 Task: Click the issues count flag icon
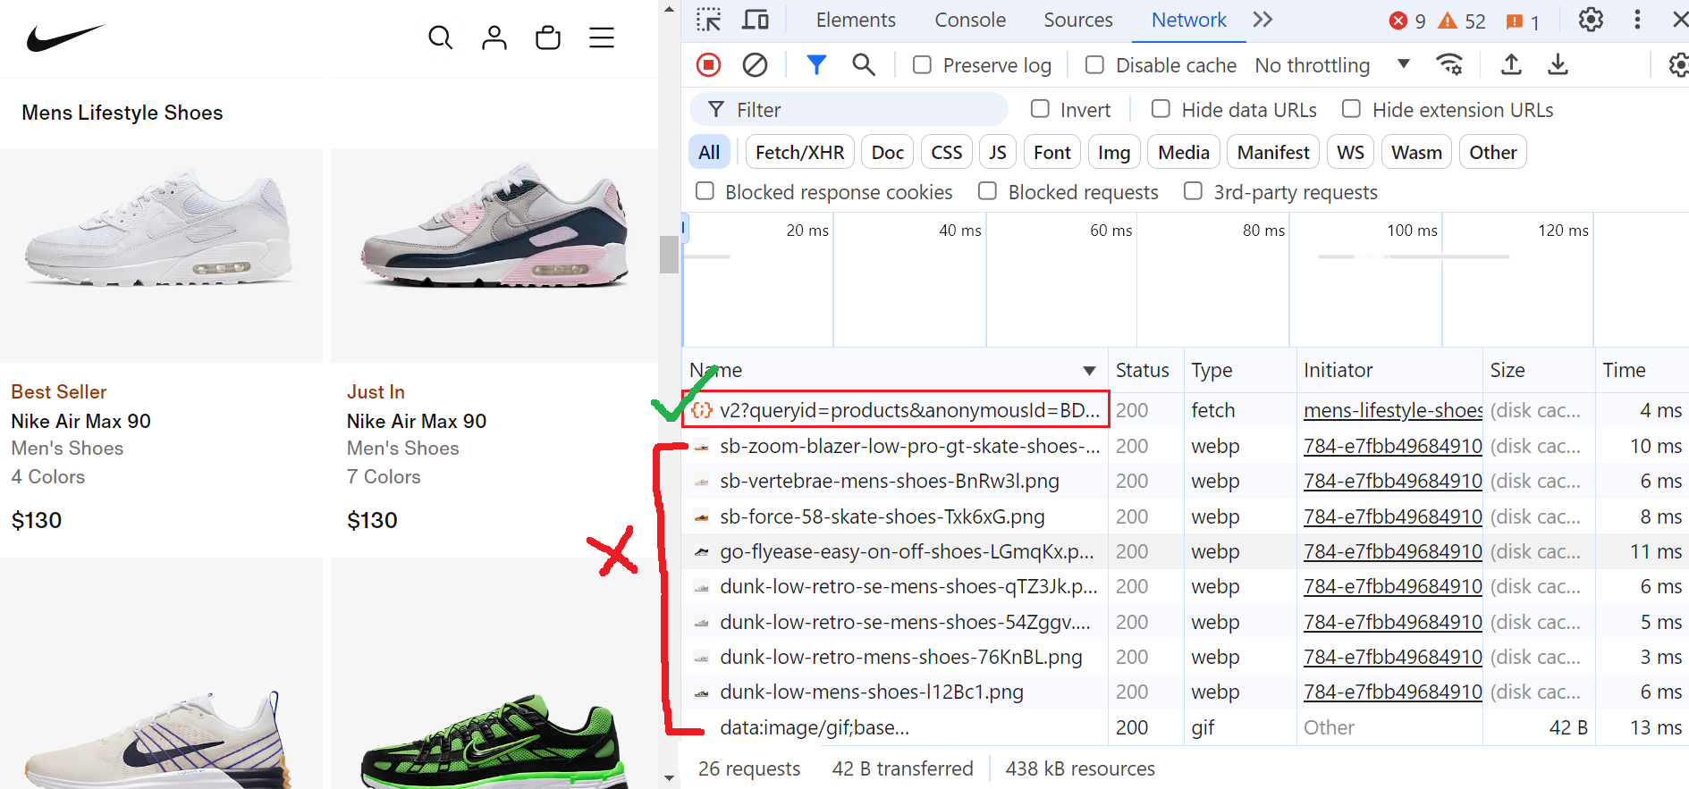tap(1515, 21)
